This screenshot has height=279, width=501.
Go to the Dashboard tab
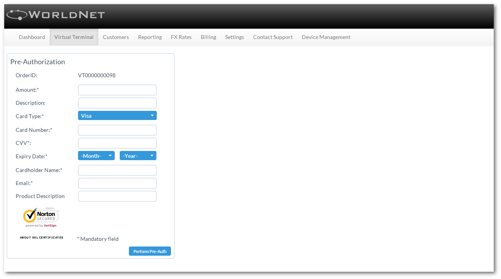pos(32,37)
